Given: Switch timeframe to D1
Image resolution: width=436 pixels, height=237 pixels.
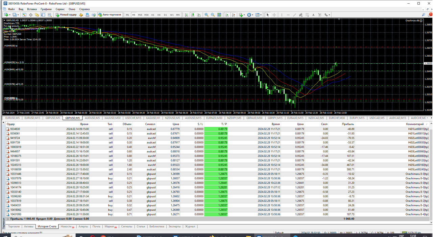Looking at the screenshot, I should tap(165, 15).
